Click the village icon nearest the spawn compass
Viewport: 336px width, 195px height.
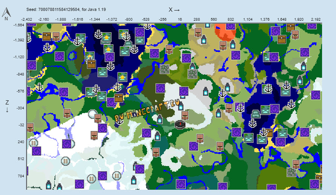click(x=185, y=115)
